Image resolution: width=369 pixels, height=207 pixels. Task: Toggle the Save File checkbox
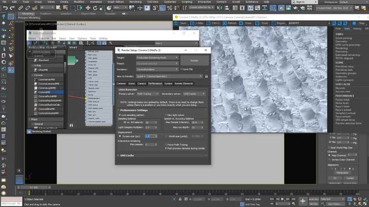[x=182, y=69]
